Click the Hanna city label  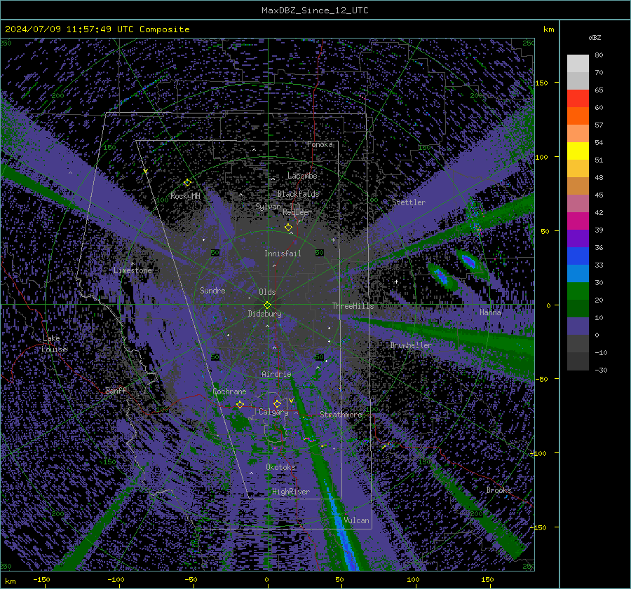click(x=490, y=312)
